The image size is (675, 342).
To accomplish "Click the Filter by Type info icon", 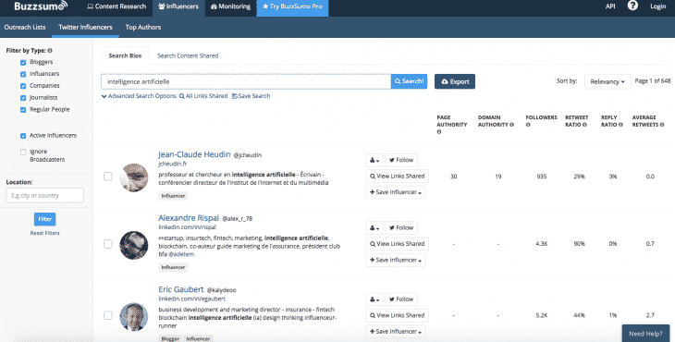I will [x=50, y=50].
